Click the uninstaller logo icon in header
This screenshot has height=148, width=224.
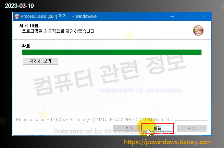tap(198, 31)
